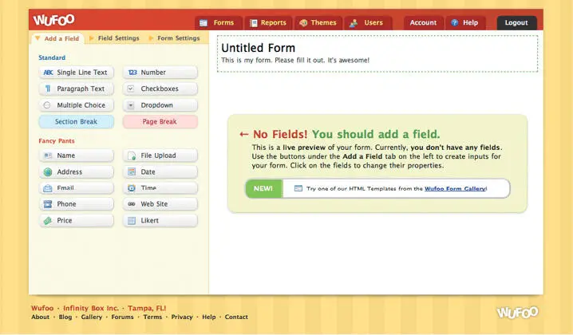Click the 123 icon on Number
This screenshot has height=335, width=573.
pos(132,73)
